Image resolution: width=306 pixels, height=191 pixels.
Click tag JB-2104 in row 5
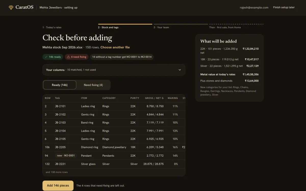(60, 131)
